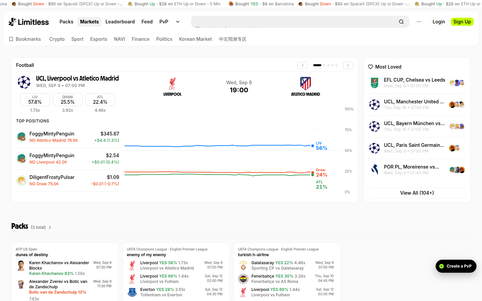Click DiligentFrostyPulsar avatar

pyautogui.click(x=21, y=180)
